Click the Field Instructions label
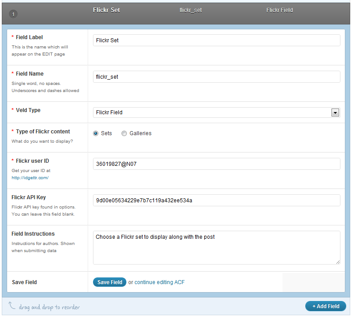This screenshot has height=317, width=352. pyautogui.click(x=33, y=234)
